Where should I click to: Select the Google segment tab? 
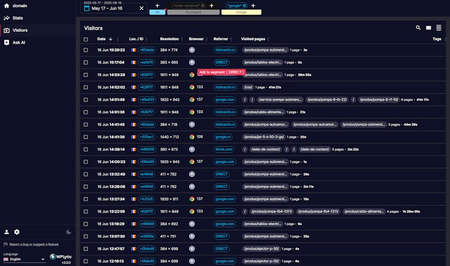coord(241,13)
